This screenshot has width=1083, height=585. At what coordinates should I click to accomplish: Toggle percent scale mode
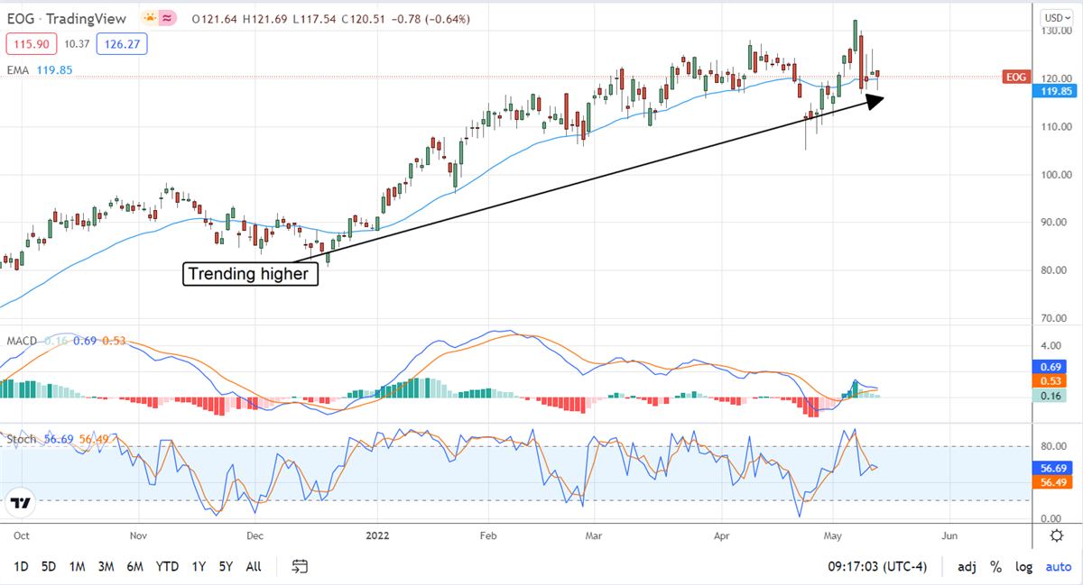point(995,567)
